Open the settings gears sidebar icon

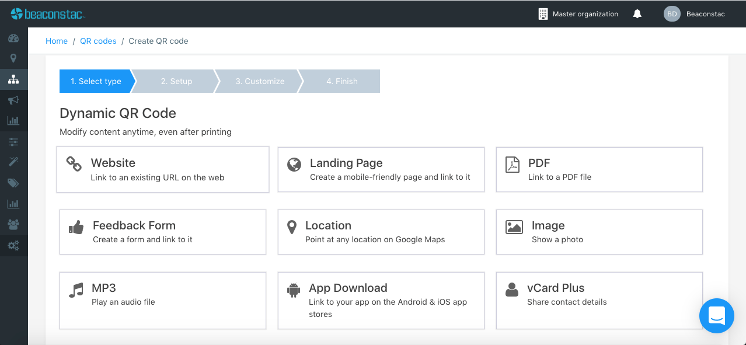click(13, 245)
